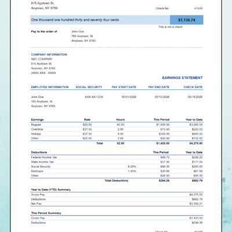This screenshot has width=232, height=232.
Task: Click the This Period gross pay $1,425.00
Action: pos(196,218)
